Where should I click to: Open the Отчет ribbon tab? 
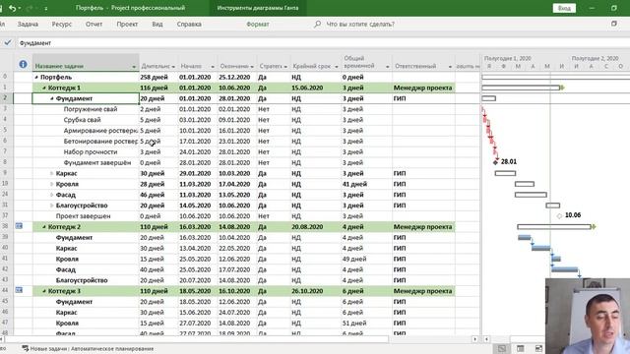[x=94, y=24]
